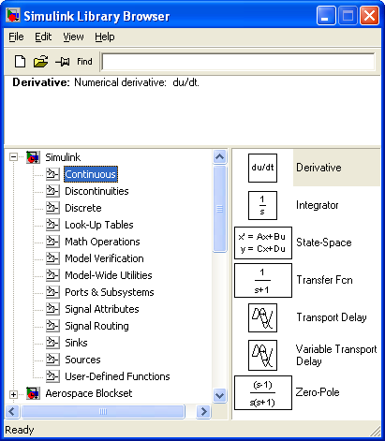Open a model via the folder icon
This screenshot has width=385, height=441.
(40, 62)
